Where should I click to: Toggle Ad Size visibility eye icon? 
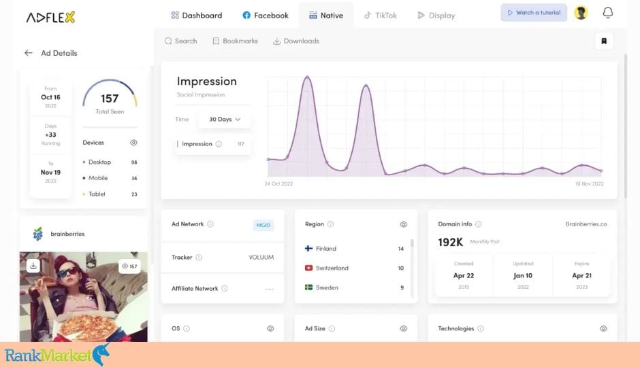pos(403,328)
